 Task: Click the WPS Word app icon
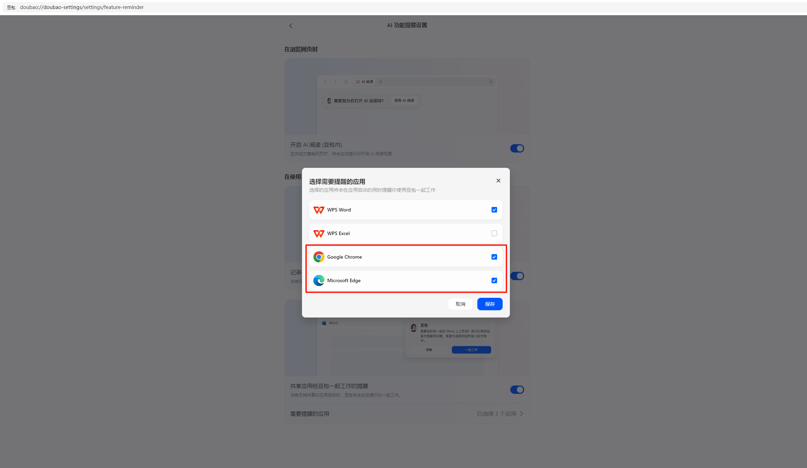coord(319,210)
